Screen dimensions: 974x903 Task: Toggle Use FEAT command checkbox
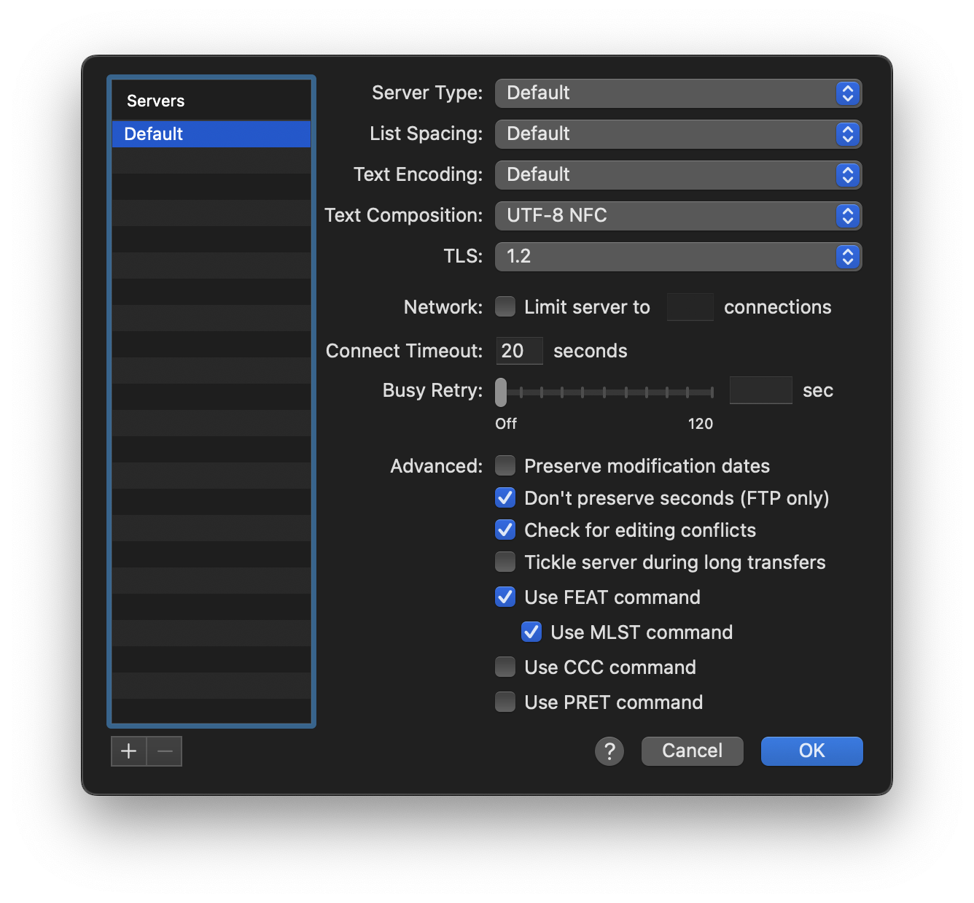pos(505,597)
